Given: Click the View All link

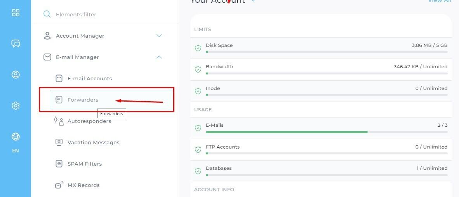Looking at the screenshot, I should coord(440,1).
